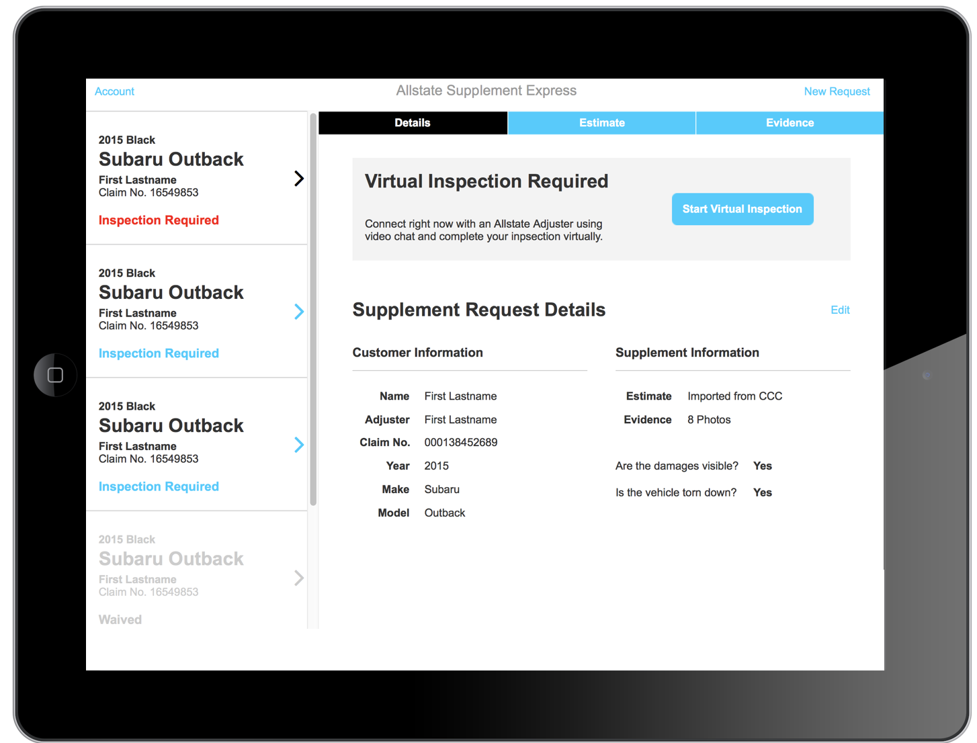The height and width of the screenshot is (743, 977).
Task: Select the Subaru Outback title on the Waived card
Action: click(171, 559)
